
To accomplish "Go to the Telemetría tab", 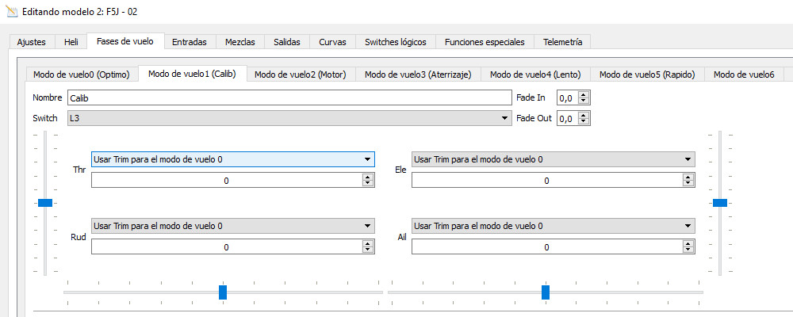I will (562, 41).
